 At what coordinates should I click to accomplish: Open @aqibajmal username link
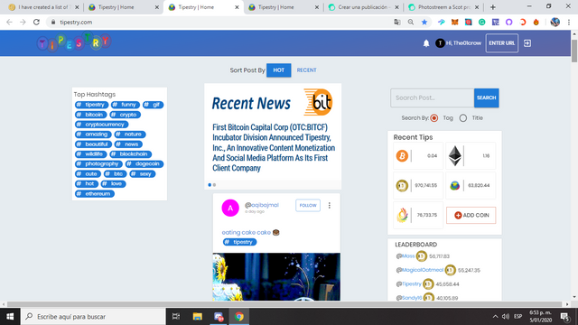tap(262, 205)
